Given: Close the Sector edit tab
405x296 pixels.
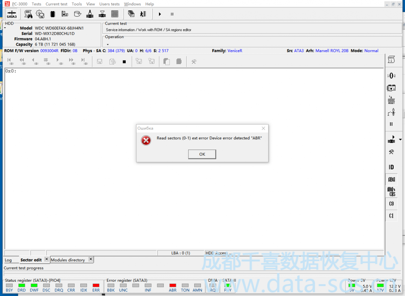Looking at the screenshot, I should (46, 259).
